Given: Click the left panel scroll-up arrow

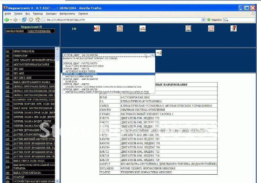Looking at the screenshot, I should point(57,49).
